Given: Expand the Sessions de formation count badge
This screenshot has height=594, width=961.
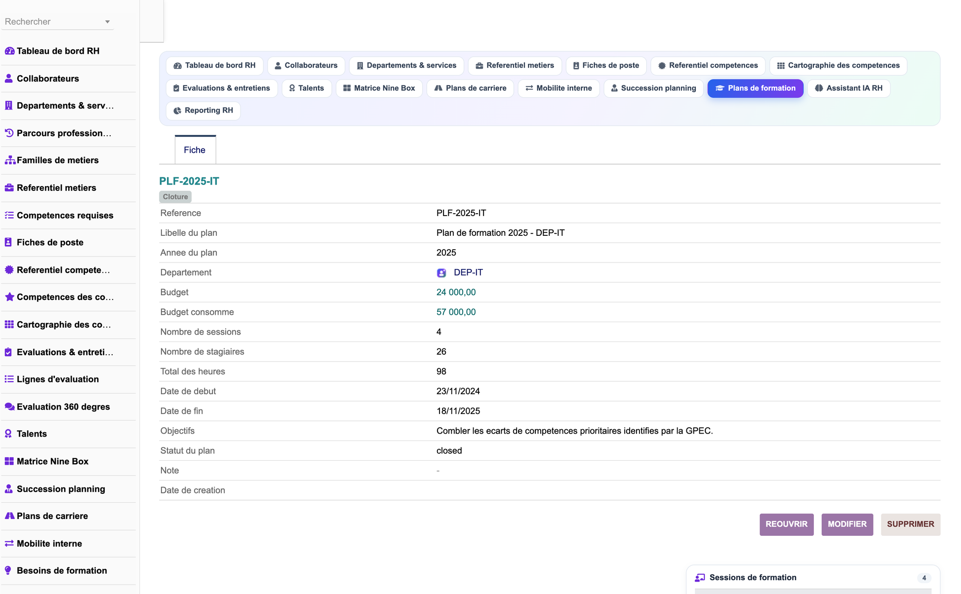Looking at the screenshot, I should [924, 578].
